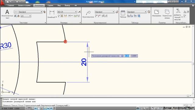195x110 pixels.
Task: Open the text height 2.5 dropdown
Action: tap(26, 16)
